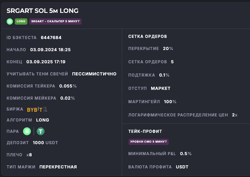The image size is (250, 177).
Task: Click the Перекрестная margin type value
Action: coord(58,167)
